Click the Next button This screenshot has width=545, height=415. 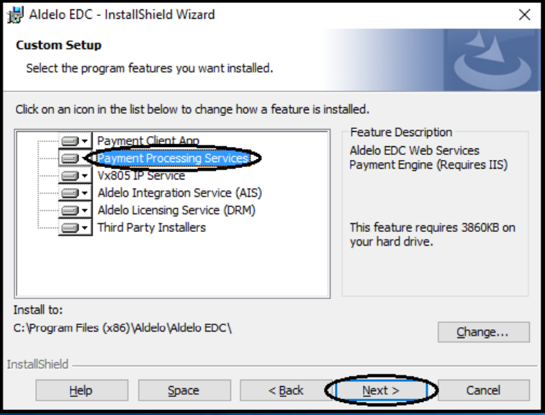381,391
